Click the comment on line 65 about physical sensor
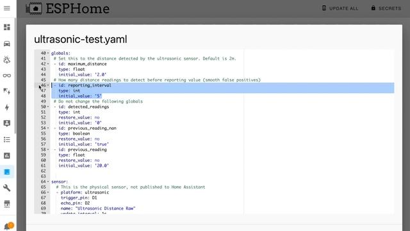The height and width of the screenshot is (231, 410). click(x=131, y=187)
